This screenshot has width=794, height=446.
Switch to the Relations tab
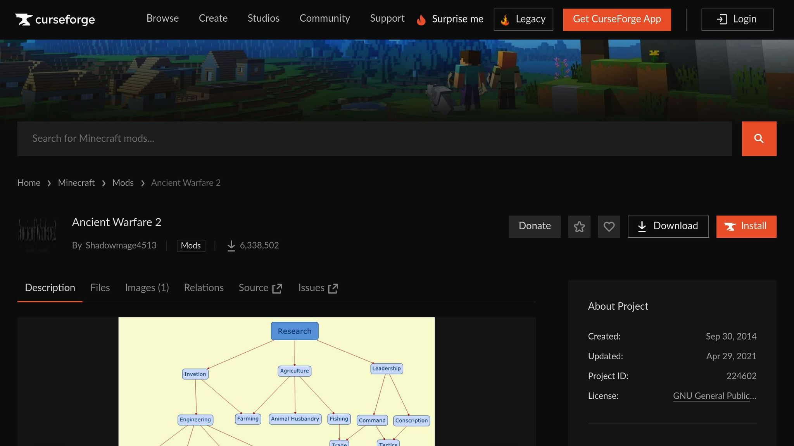click(x=204, y=288)
